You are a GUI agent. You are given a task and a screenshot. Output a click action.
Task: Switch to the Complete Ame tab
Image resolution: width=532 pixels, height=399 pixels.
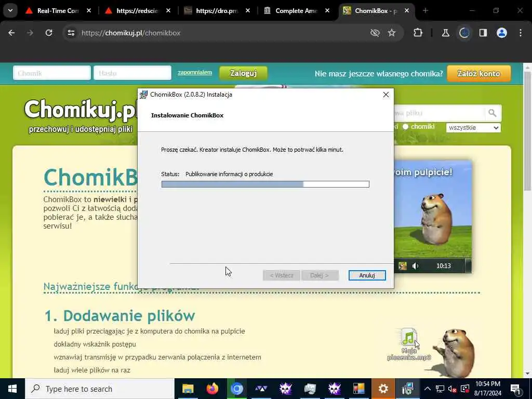click(x=296, y=11)
